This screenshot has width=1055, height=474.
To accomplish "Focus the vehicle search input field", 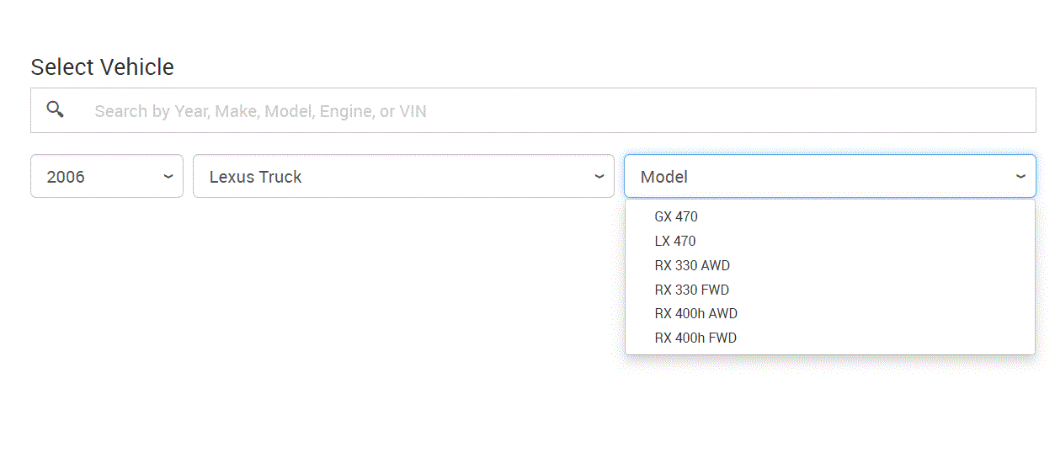I will coord(556,110).
